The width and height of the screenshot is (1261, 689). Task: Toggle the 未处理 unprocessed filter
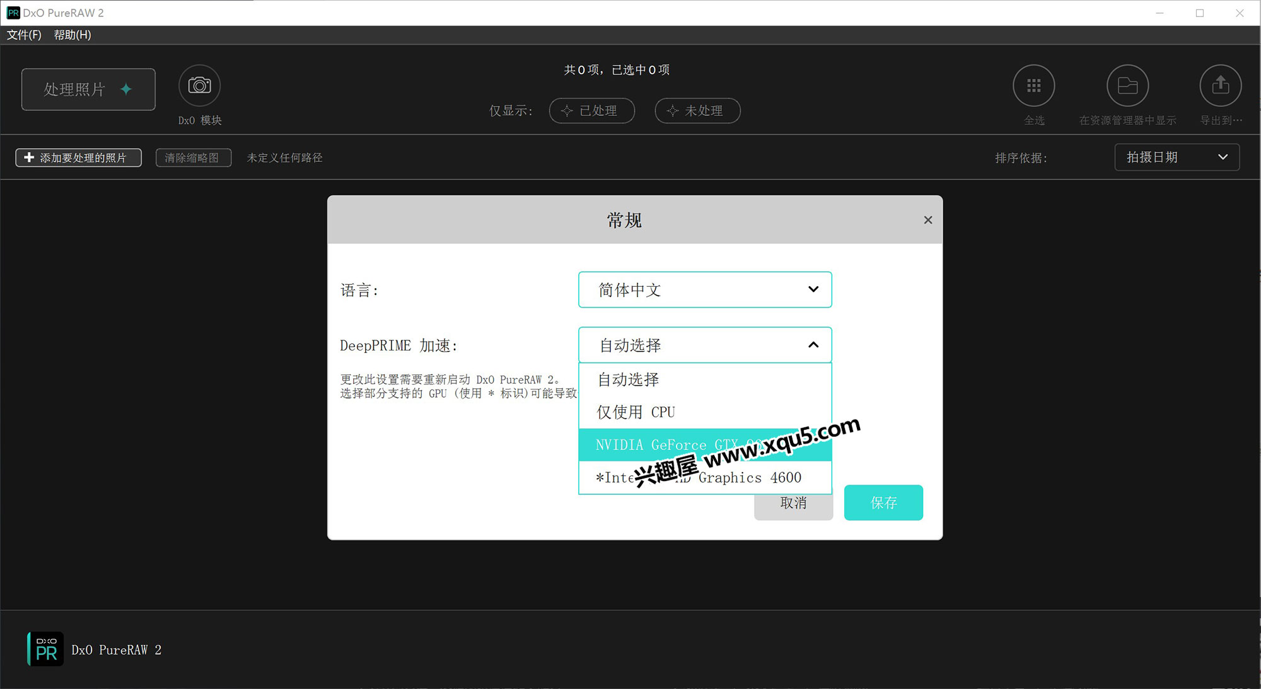[697, 111]
